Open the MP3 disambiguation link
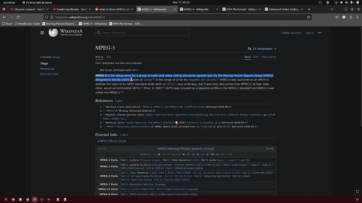The image size is (362, 203). click(135, 70)
